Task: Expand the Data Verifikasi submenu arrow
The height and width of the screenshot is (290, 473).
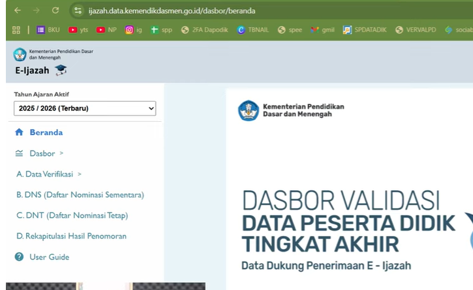Action: [x=80, y=174]
